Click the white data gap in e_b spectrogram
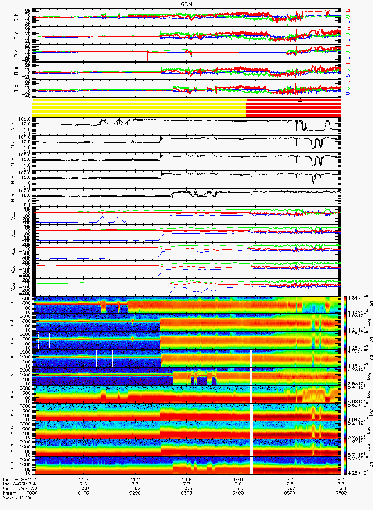373x510 pixels. 251,394
